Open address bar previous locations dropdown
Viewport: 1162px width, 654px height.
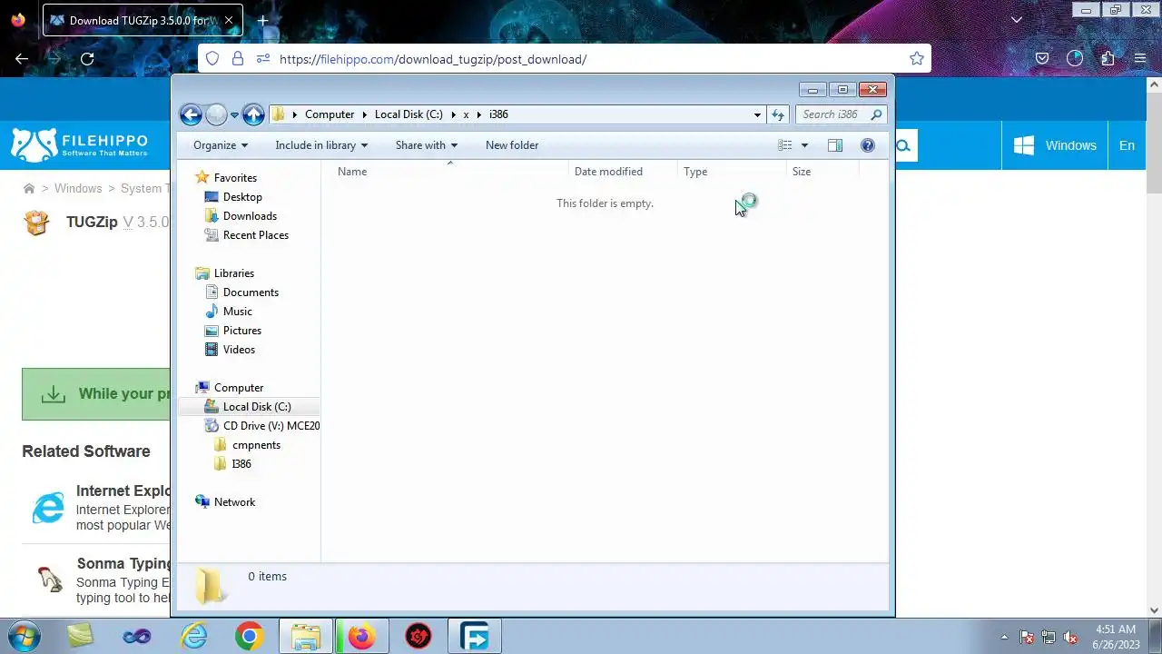pos(757,114)
